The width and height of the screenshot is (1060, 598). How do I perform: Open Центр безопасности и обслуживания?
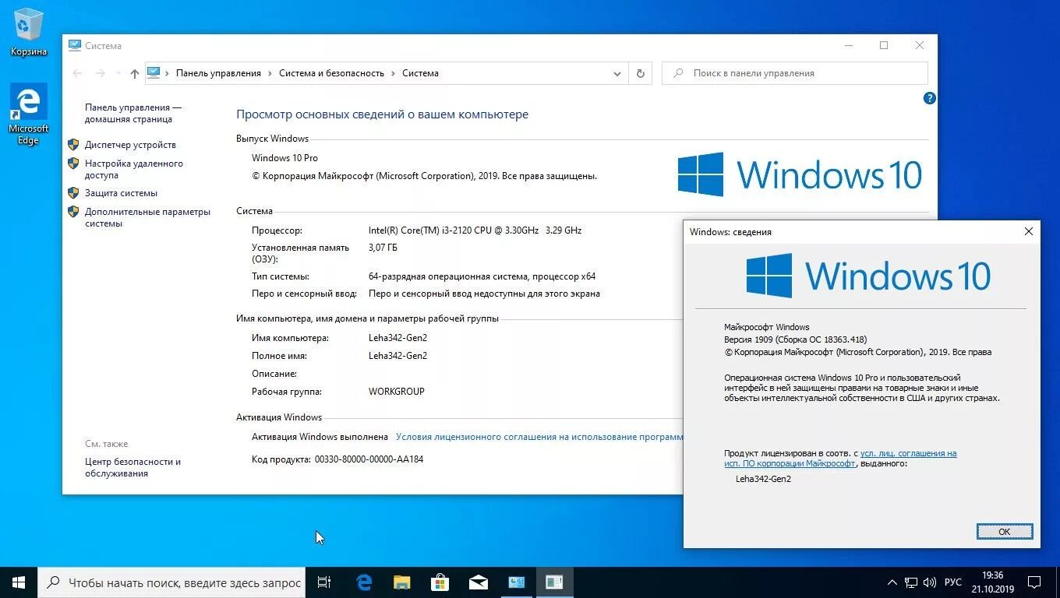point(132,467)
